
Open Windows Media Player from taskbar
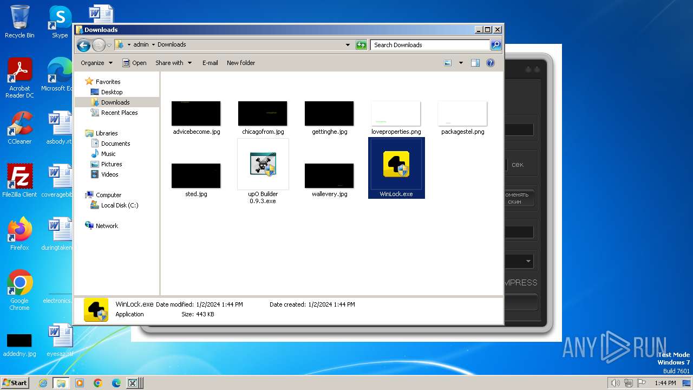[80, 383]
